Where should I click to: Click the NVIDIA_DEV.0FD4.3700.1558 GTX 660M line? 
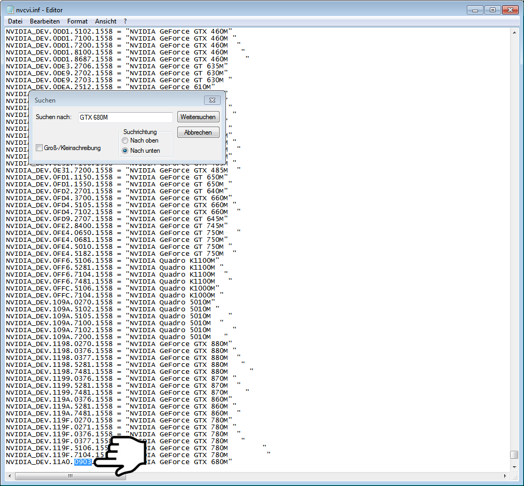(119, 198)
